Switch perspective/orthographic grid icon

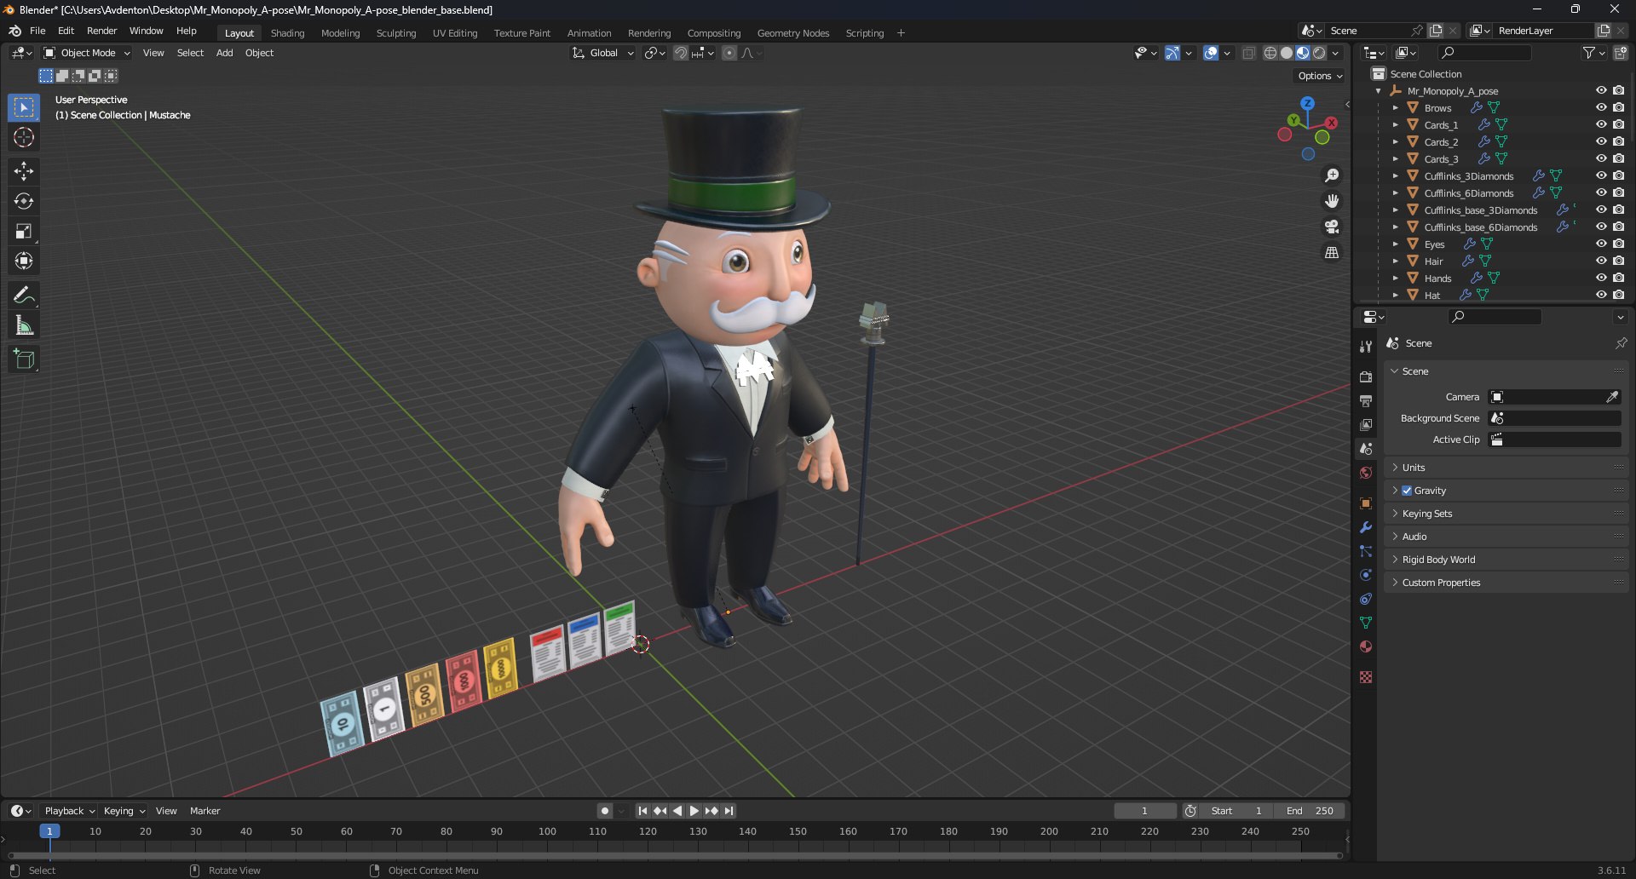point(1332,252)
